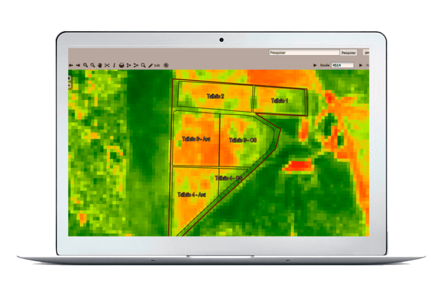The height and width of the screenshot is (295, 443).
Task: Click the round compass icon after Edit
Action: pyautogui.click(x=166, y=66)
